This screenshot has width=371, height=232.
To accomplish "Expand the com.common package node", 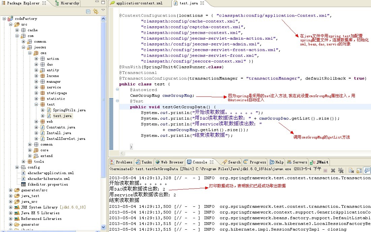I will point(24,42).
